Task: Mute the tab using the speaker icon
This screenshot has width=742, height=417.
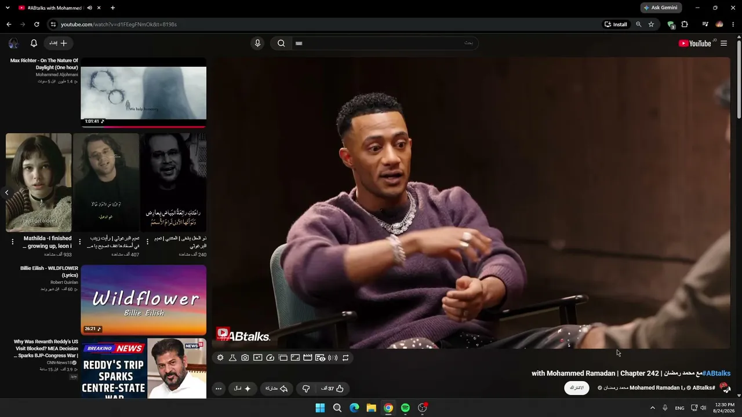Action: (x=89, y=8)
